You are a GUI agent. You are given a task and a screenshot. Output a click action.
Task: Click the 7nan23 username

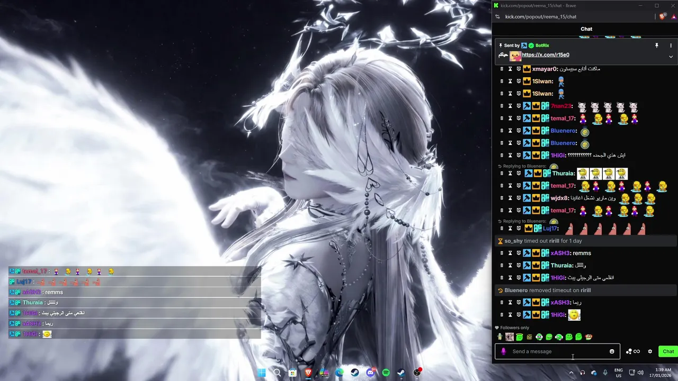(x=561, y=106)
